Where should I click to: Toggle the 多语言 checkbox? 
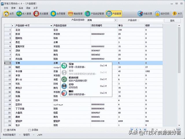[x=29, y=130]
